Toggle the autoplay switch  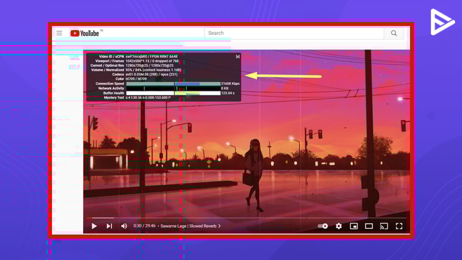pos(323,226)
